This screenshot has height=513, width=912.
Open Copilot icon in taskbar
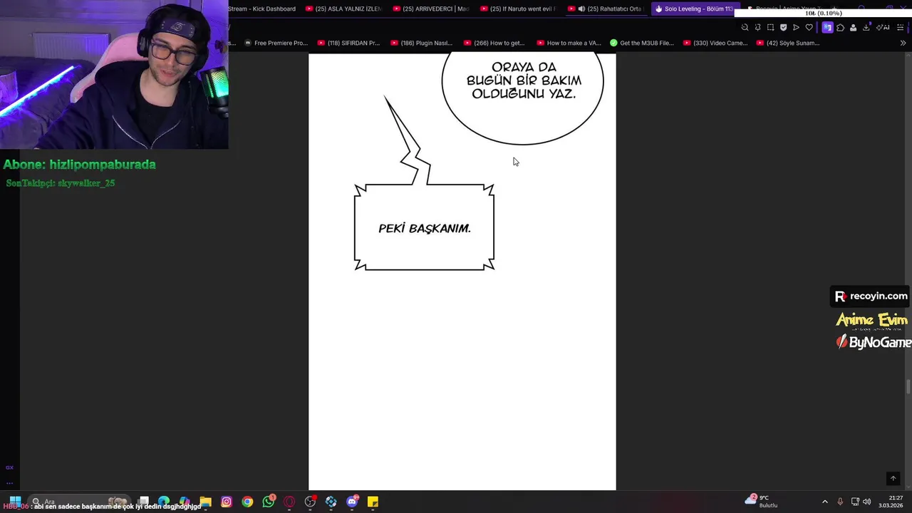point(185,502)
